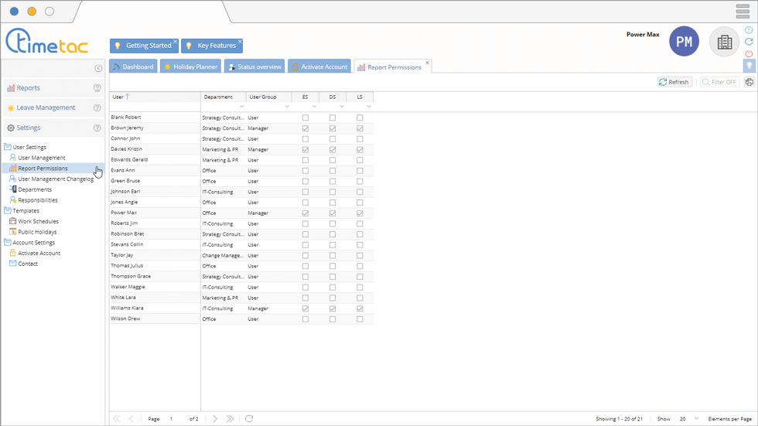
Task: Open Department column filter dropdown
Action: pos(241,106)
